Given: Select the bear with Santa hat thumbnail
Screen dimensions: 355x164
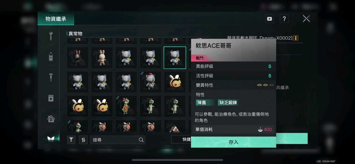Looking at the screenshot, I should pyautogui.click(x=150, y=82).
